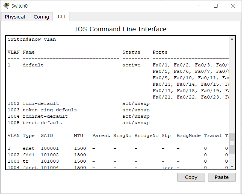242x194 pixels.
Task: Click the 'active' status text
Action: [x=131, y=65]
